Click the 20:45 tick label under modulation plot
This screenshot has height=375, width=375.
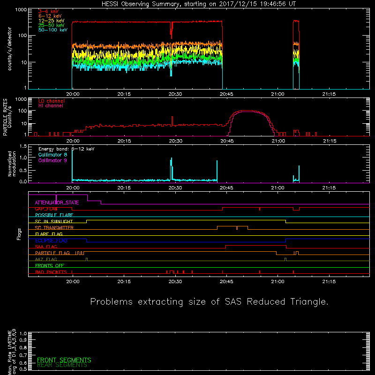click(x=226, y=188)
